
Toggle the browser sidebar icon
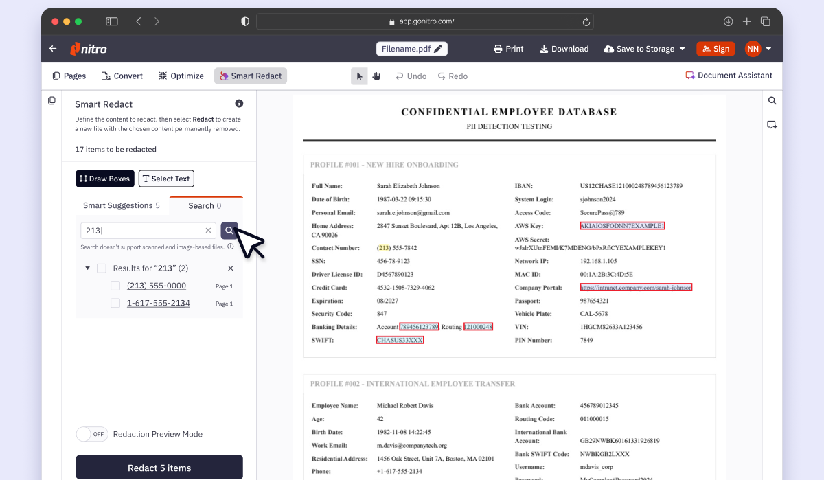(111, 21)
